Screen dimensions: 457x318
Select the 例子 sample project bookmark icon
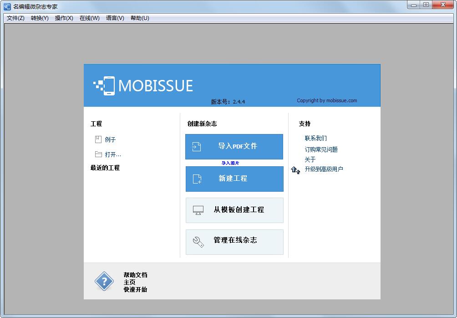99,139
